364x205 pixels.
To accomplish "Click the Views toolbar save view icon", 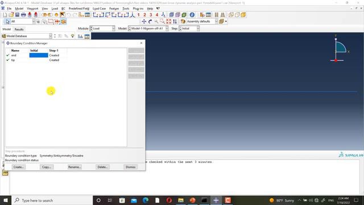I will [x=163, y=15].
